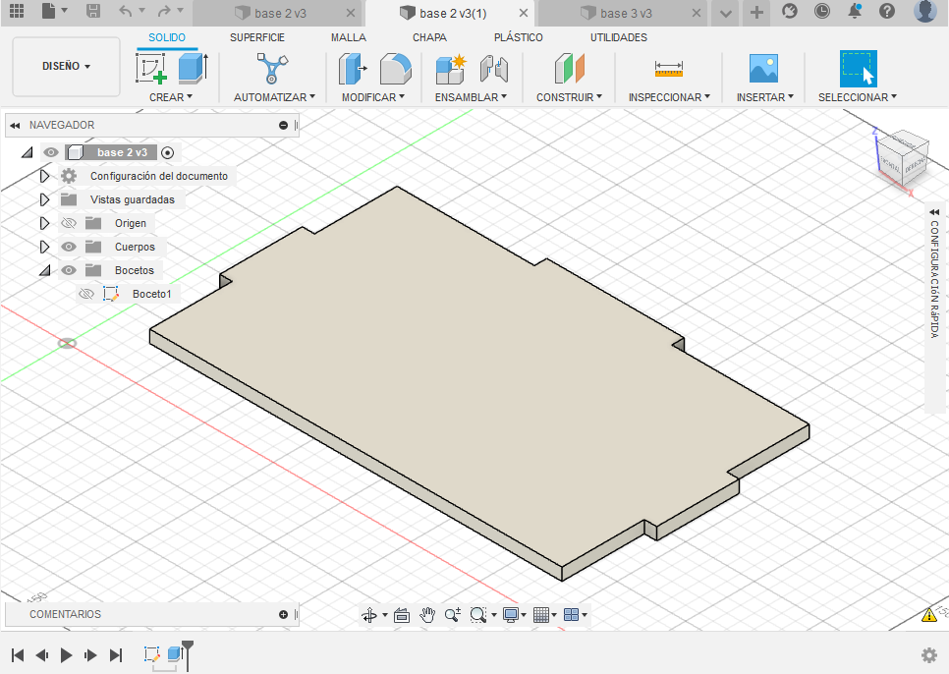Switch to the base 3 v3 tab
Image resolution: width=949 pixels, height=674 pixels.
tap(626, 14)
